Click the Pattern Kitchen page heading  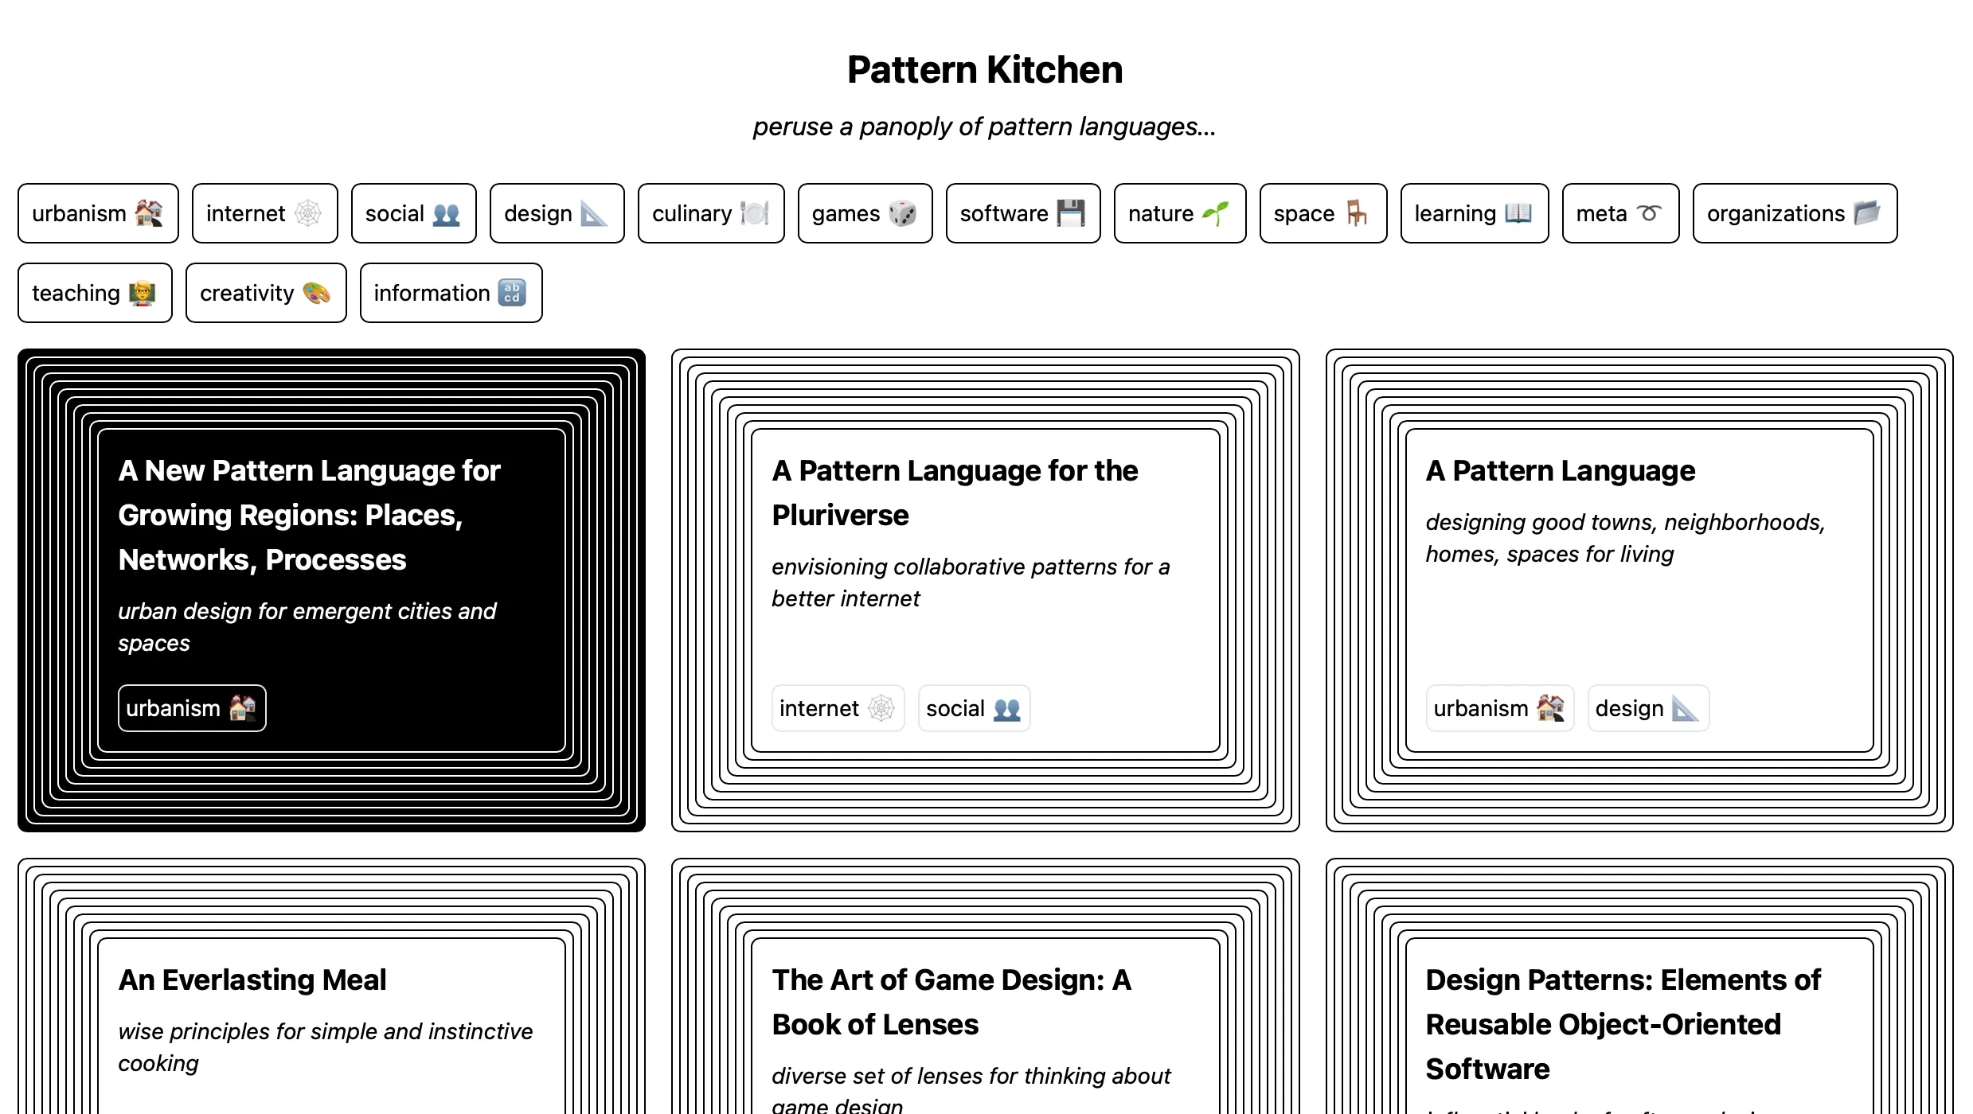(985, 70)
